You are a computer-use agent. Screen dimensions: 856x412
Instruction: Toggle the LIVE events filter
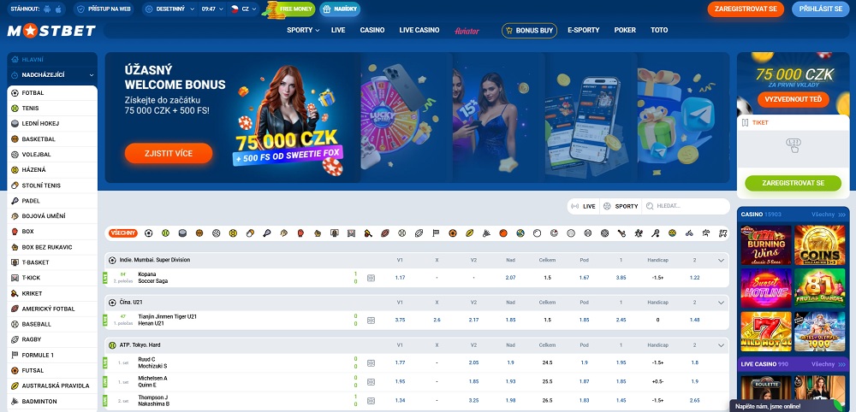[584, 206]
